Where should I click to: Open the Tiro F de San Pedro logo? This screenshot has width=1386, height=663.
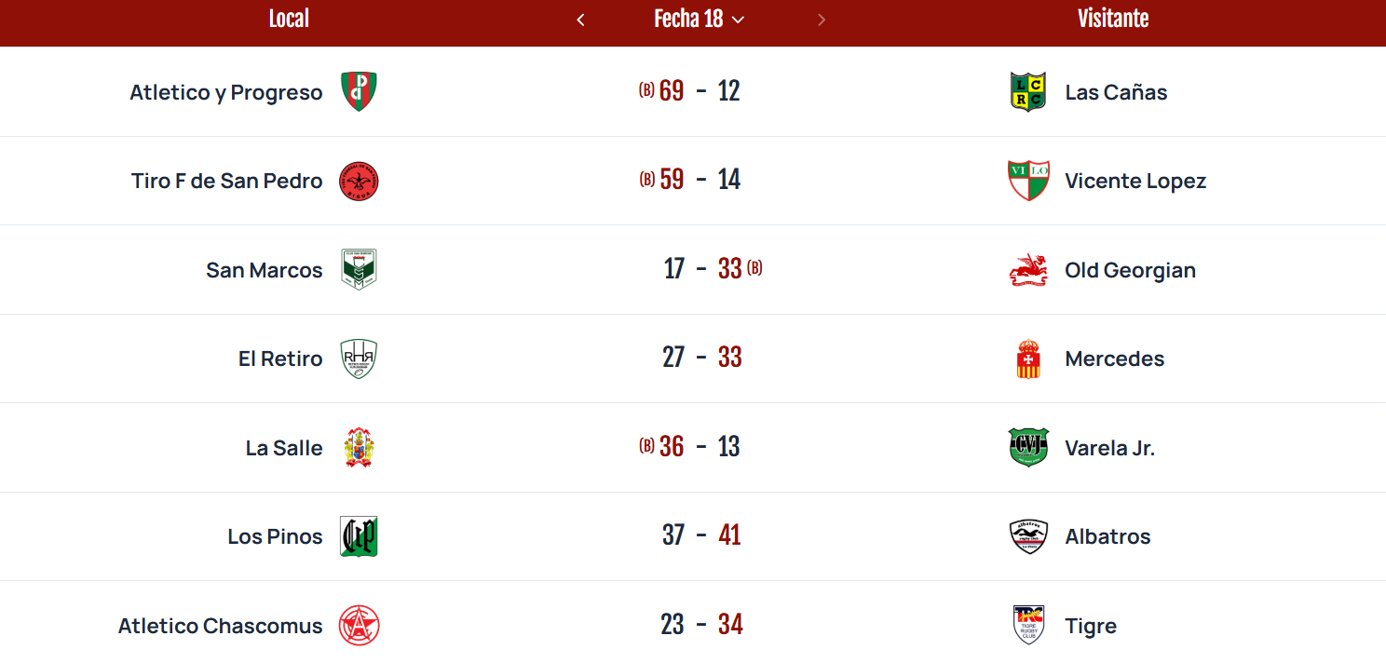359,181
